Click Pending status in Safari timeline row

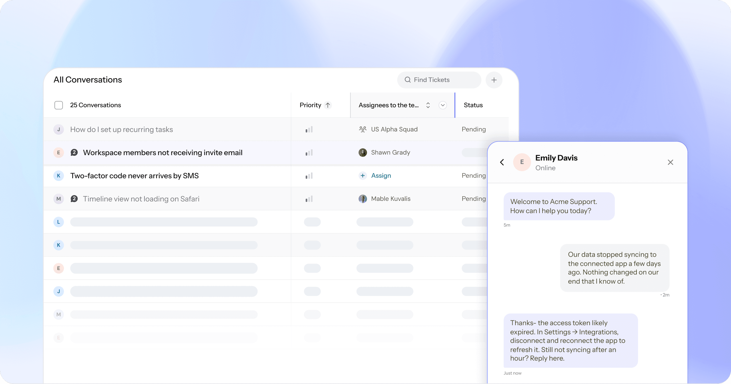point(474,199)
